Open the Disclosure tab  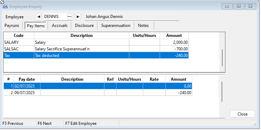(84, 26)
